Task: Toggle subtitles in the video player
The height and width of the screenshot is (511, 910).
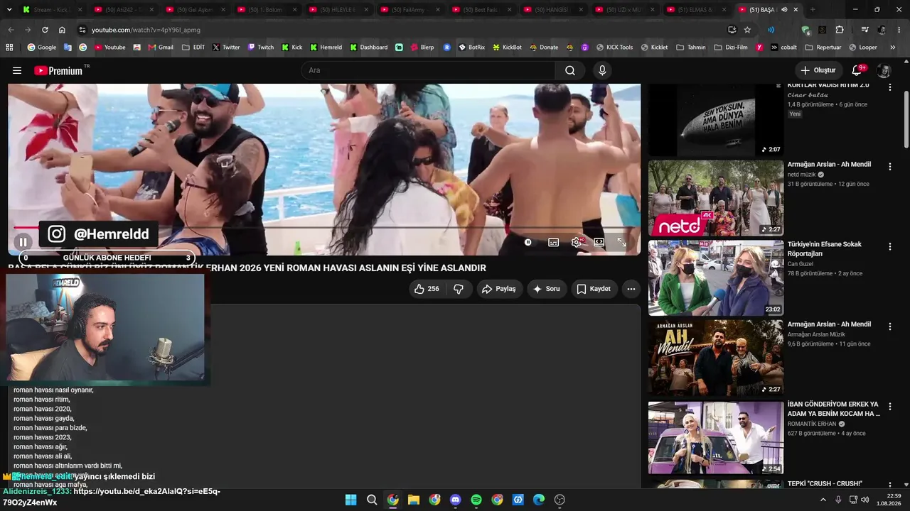Action: 553,242
